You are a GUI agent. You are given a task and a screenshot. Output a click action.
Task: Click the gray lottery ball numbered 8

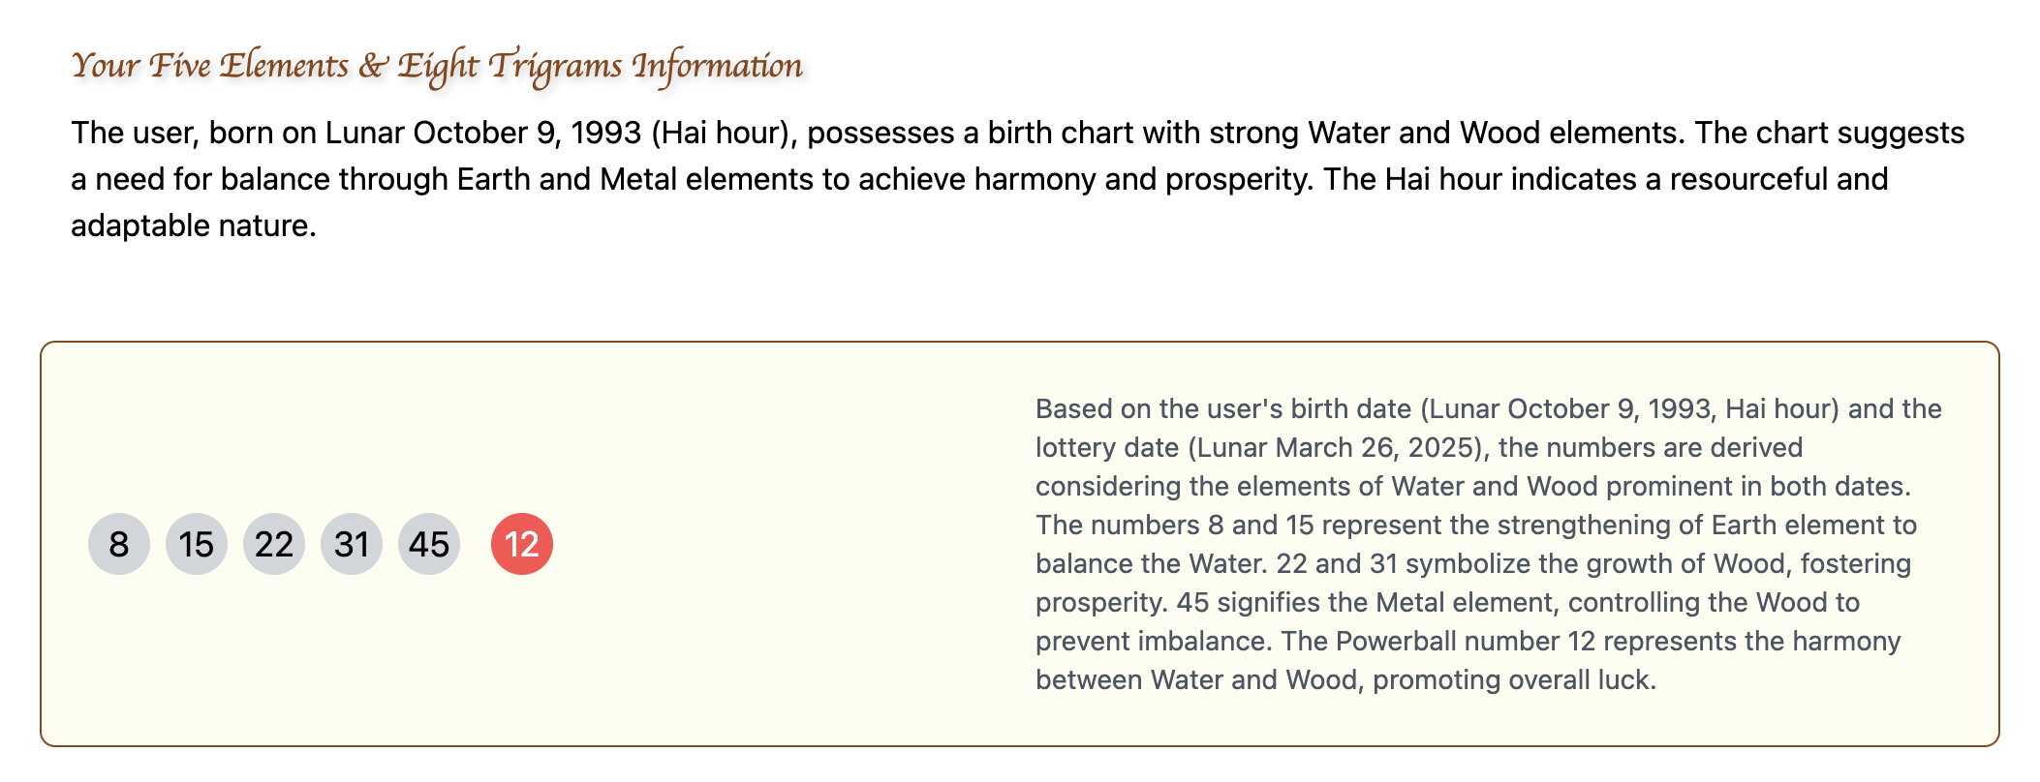pos(119,544)
